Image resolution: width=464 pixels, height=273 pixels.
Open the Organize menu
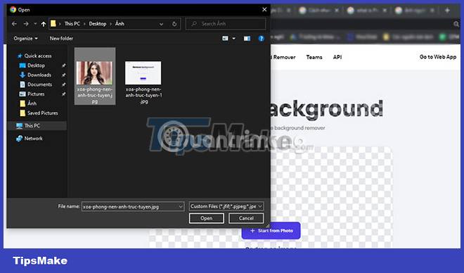click(26, 38)
